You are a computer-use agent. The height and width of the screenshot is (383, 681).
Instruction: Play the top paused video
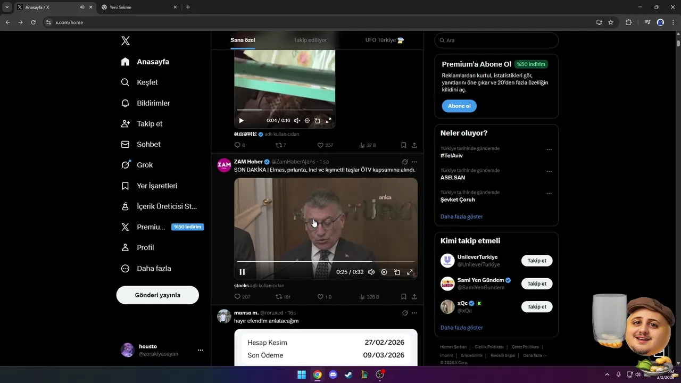(241, 121)
